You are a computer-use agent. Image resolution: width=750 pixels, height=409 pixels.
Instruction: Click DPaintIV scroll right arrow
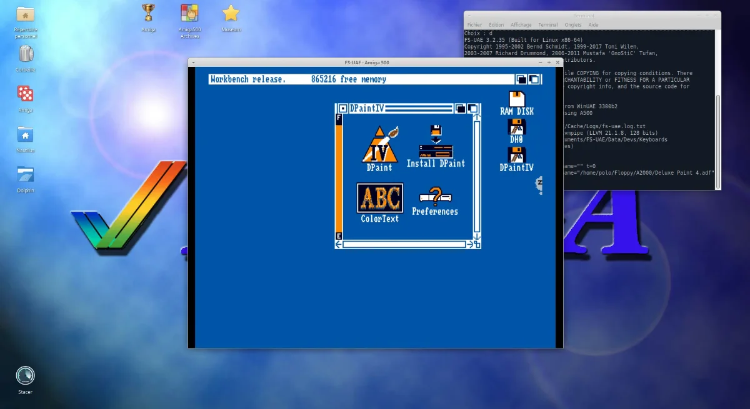[x=470, y=244]
